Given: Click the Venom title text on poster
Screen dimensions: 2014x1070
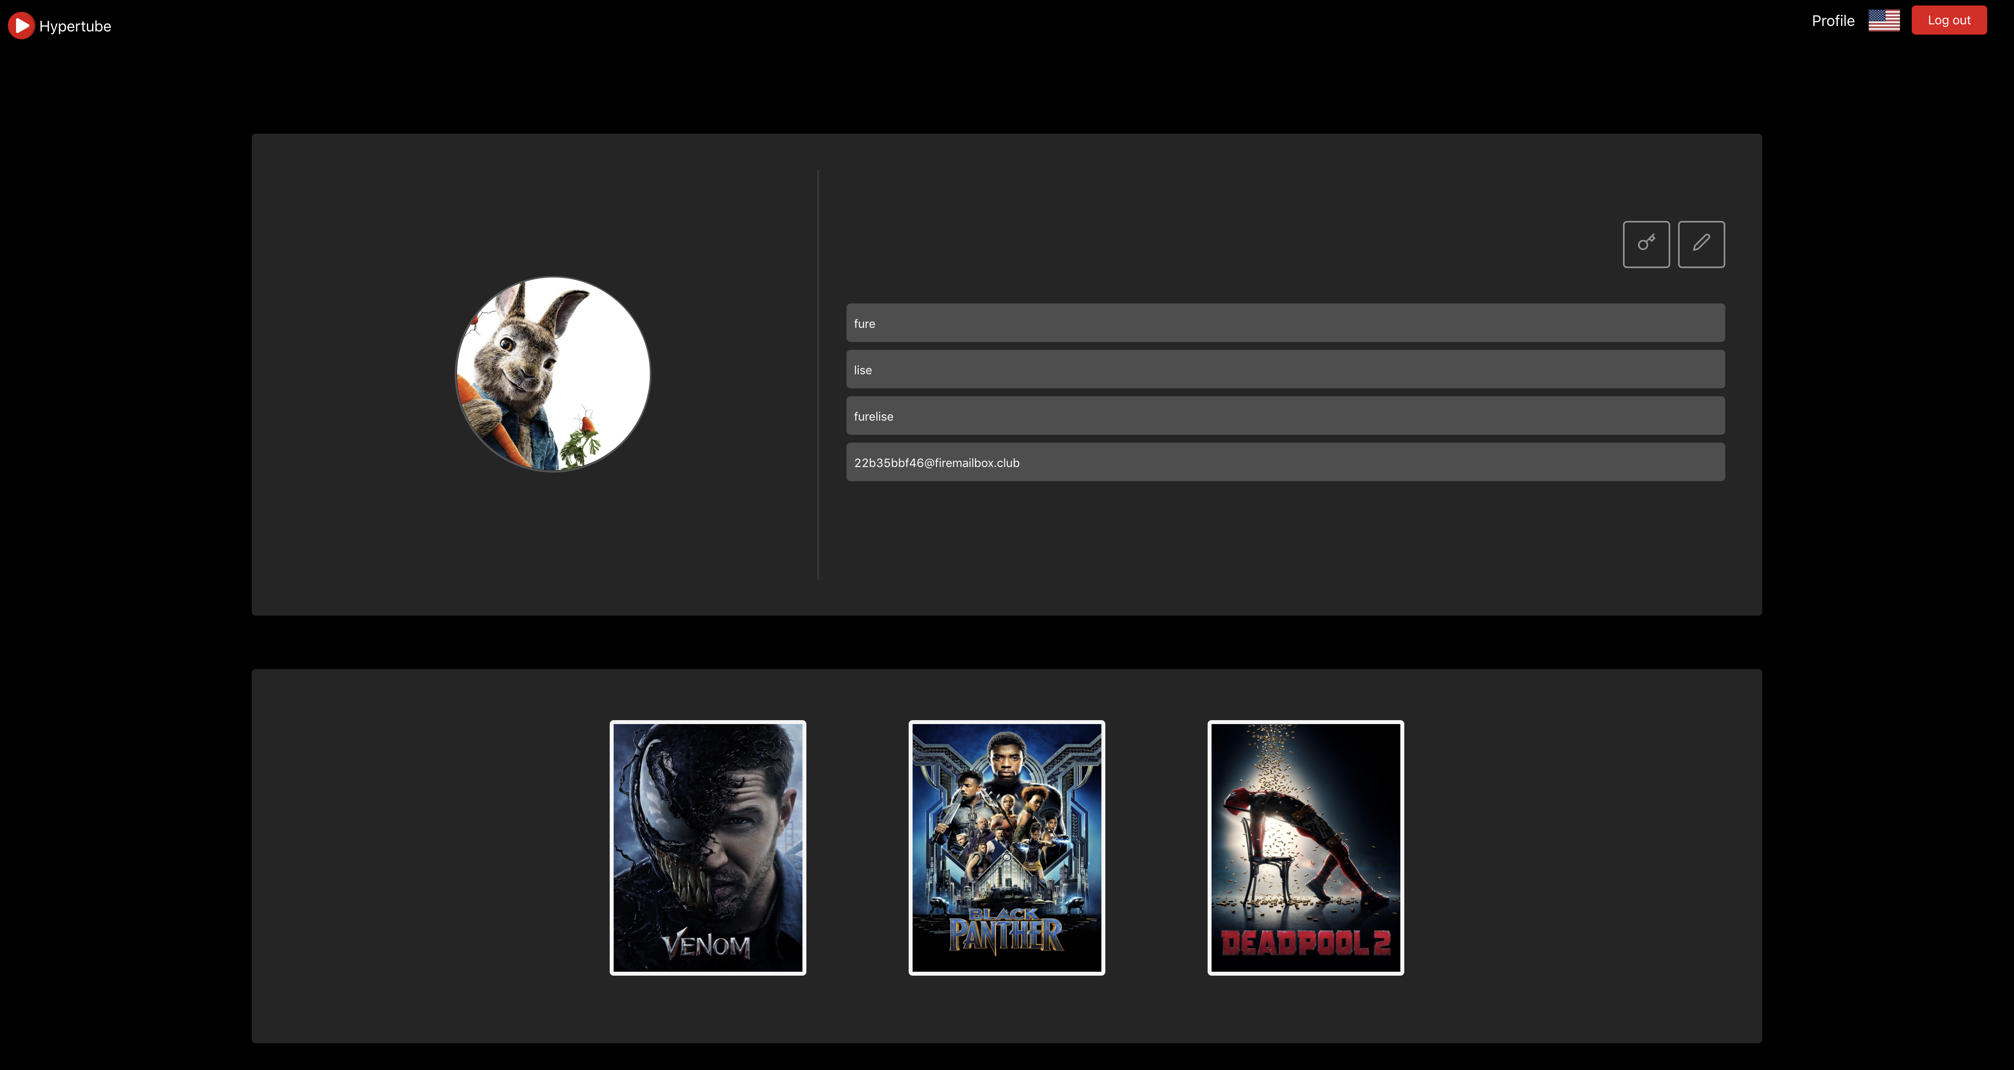Looking at the screenshot, I should click(706, 946).
